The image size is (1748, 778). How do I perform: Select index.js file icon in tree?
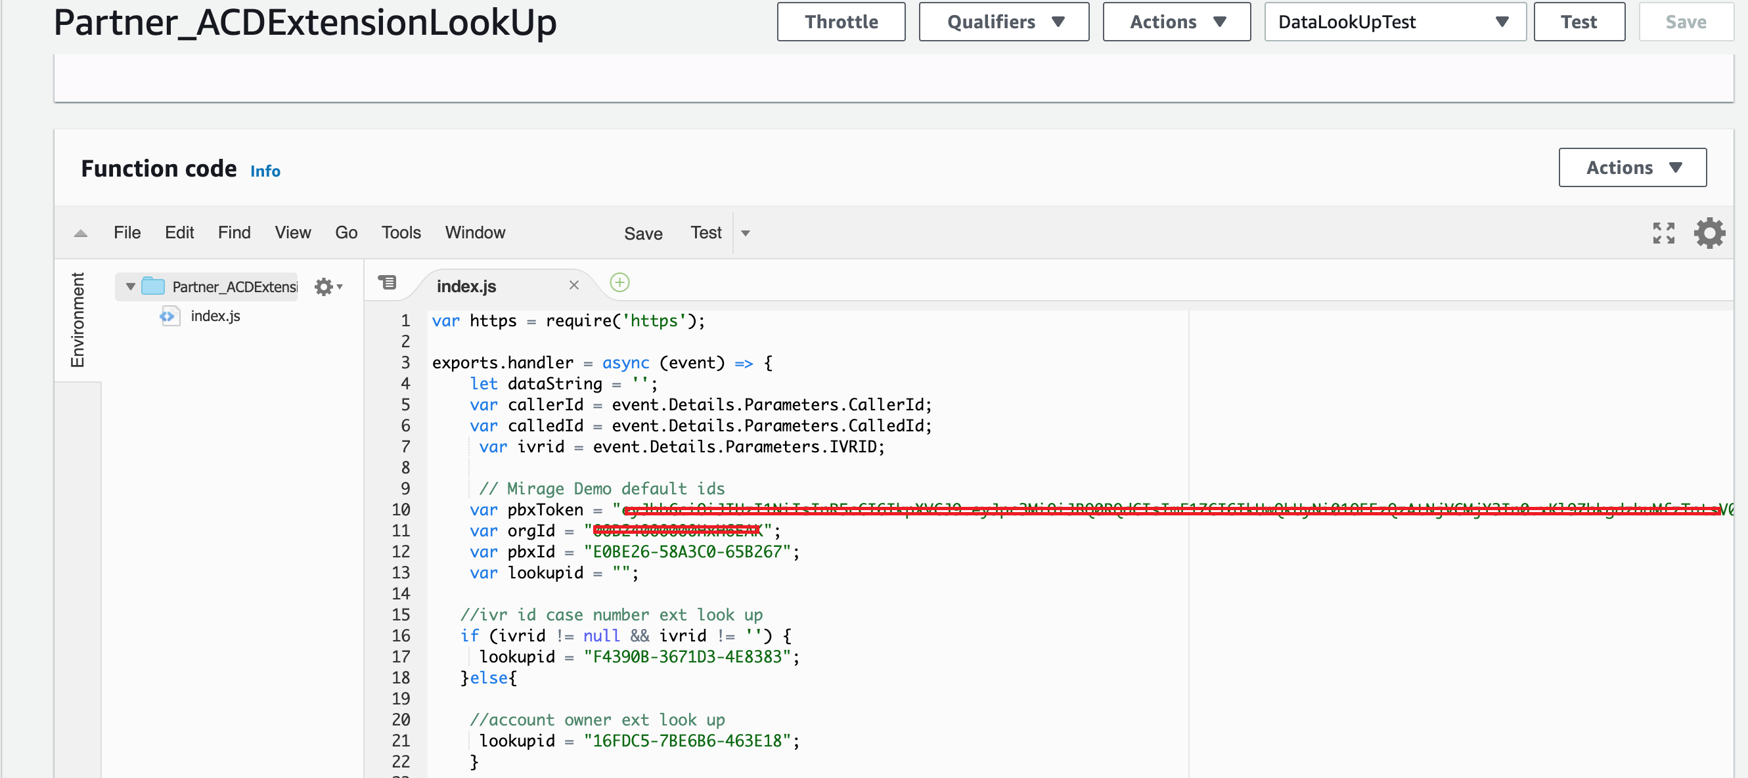coord(169,316)
